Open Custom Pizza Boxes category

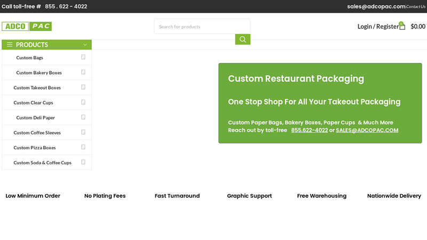pos(35,148)
